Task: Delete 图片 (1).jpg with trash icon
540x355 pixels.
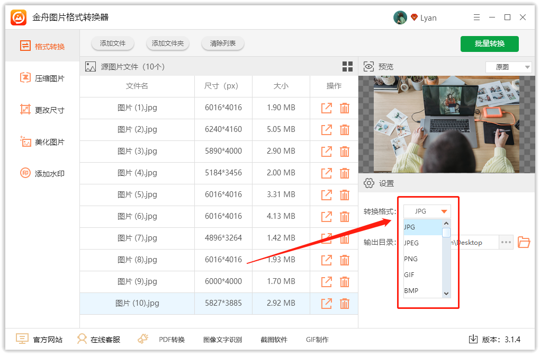Action: [344, 108]
